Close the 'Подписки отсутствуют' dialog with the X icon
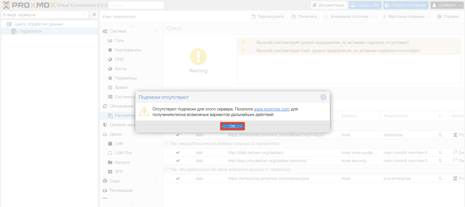Viewport: 465px width, 207px height. click(323, 97)
